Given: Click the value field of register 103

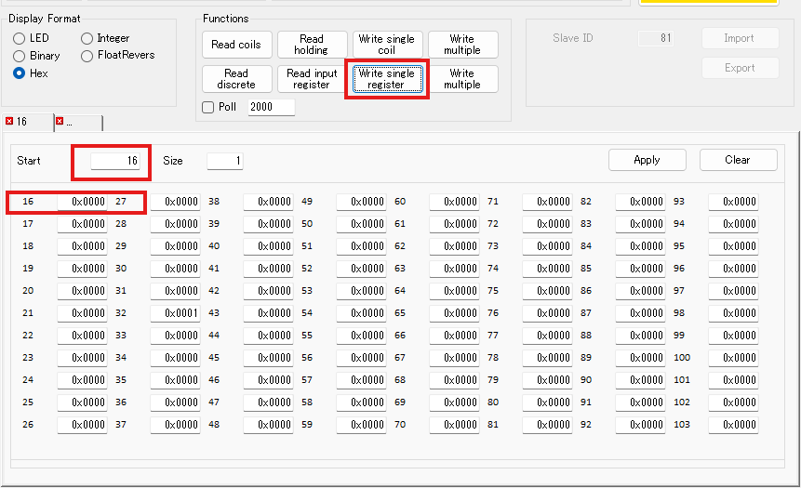Looking at the screenshot, I should coord(733,425).
